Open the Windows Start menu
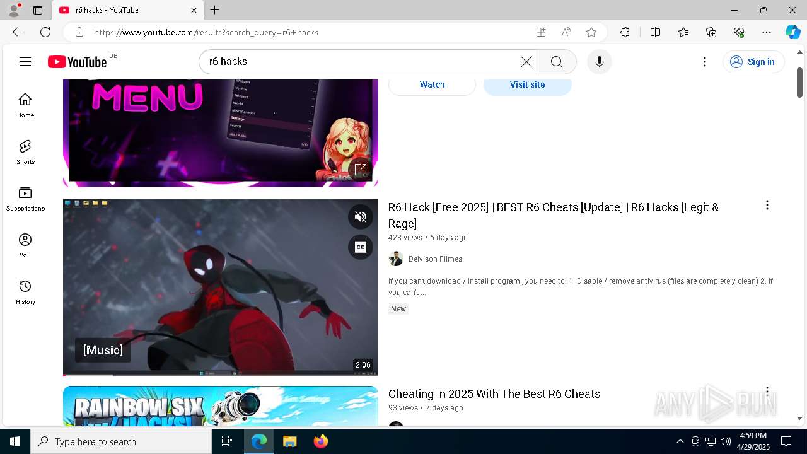807x454 pixels. tap(15, 441)
